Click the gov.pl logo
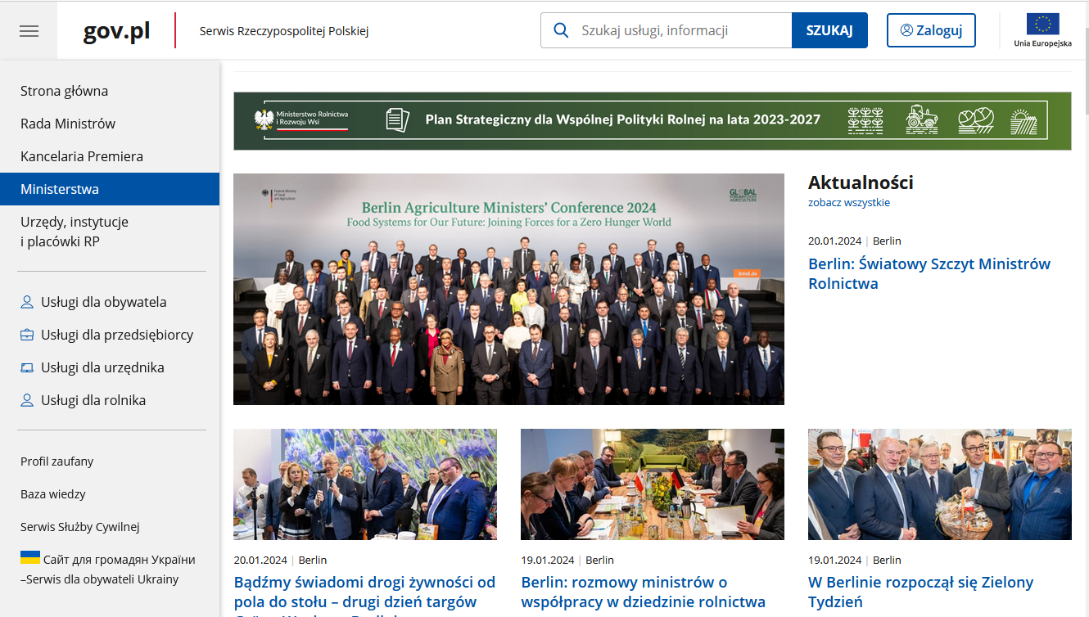The width and height of the screenshot is (1089, 617). (x=116, y=31)
